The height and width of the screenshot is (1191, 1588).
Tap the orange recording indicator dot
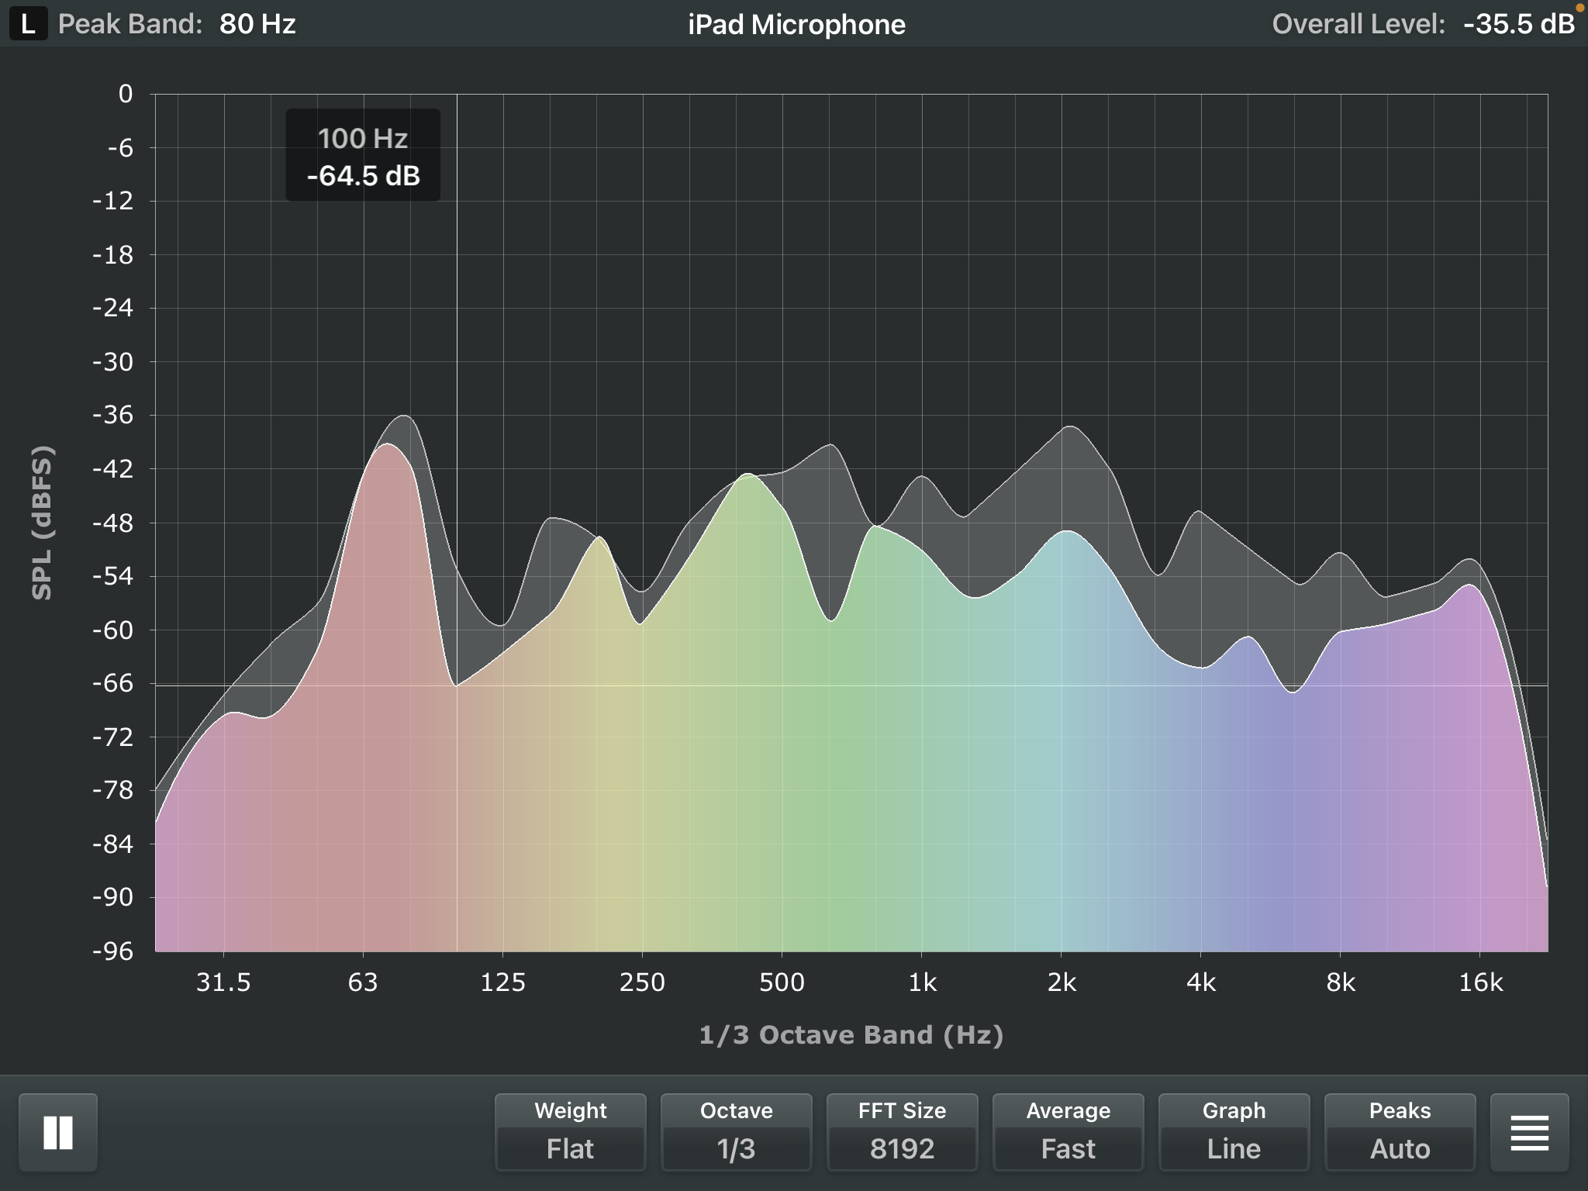click(x=1579, y=8)
